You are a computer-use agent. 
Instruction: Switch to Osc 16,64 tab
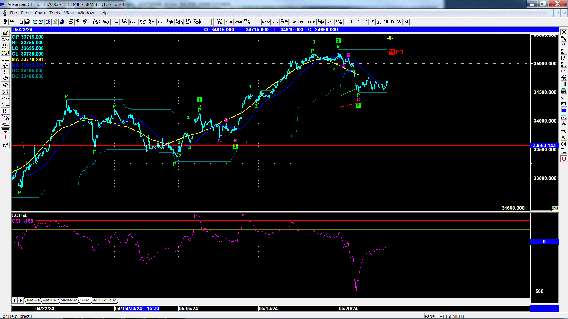point(50,300)
